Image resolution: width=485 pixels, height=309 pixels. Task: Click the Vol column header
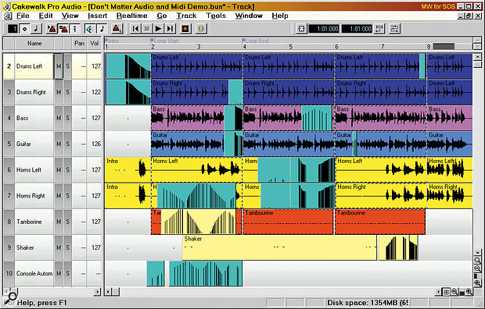pyautogui.click(x=95, y=44)
